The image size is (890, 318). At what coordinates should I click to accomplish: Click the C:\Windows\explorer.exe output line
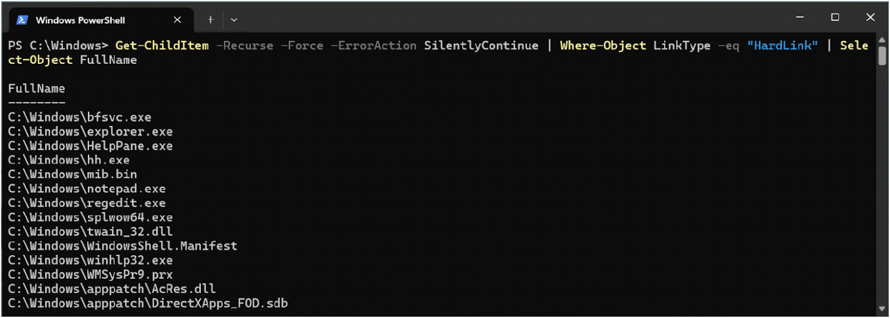pos(90,132)
